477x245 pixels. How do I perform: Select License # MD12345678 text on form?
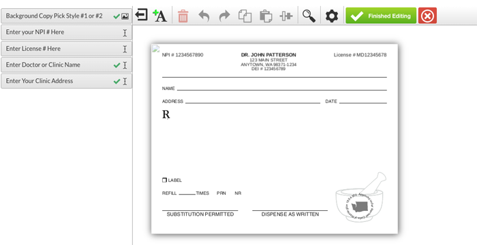(360, 55)
